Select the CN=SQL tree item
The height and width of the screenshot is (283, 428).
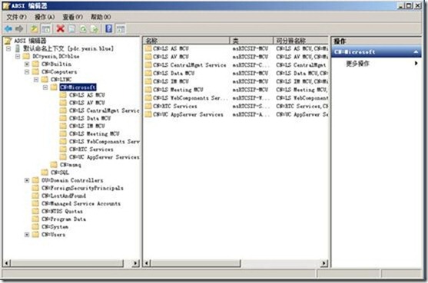59,173
